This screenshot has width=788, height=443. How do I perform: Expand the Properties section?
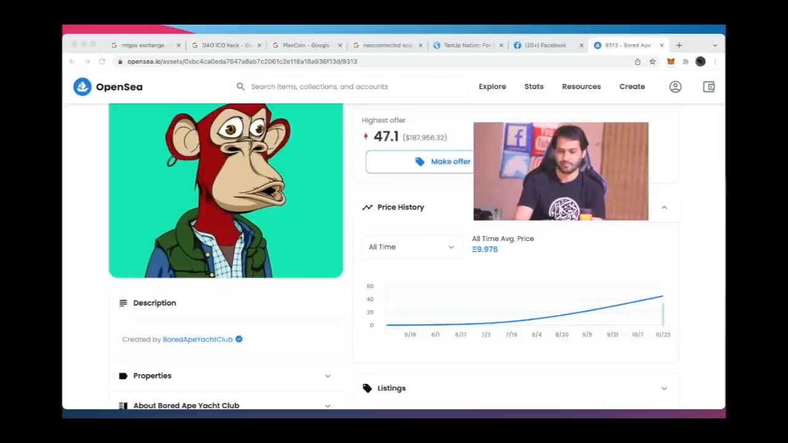pyautogui.click(x=328, y=376)
